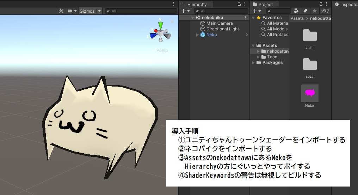Click the red X axis gizmo handle
The height and width of the screenshot is (195, 358).
pos(156,31)
